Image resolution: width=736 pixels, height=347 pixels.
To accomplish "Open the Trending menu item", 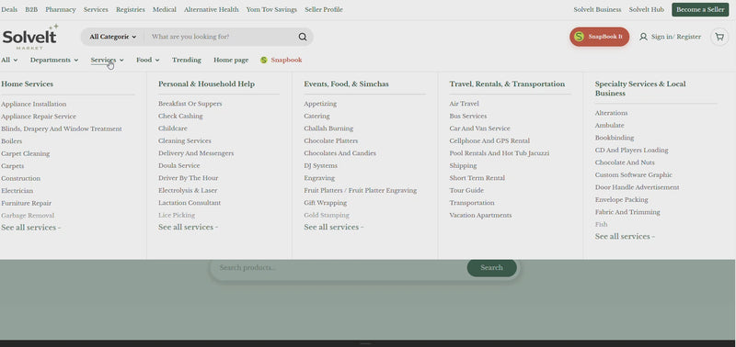I will click(x=187, y=60).
